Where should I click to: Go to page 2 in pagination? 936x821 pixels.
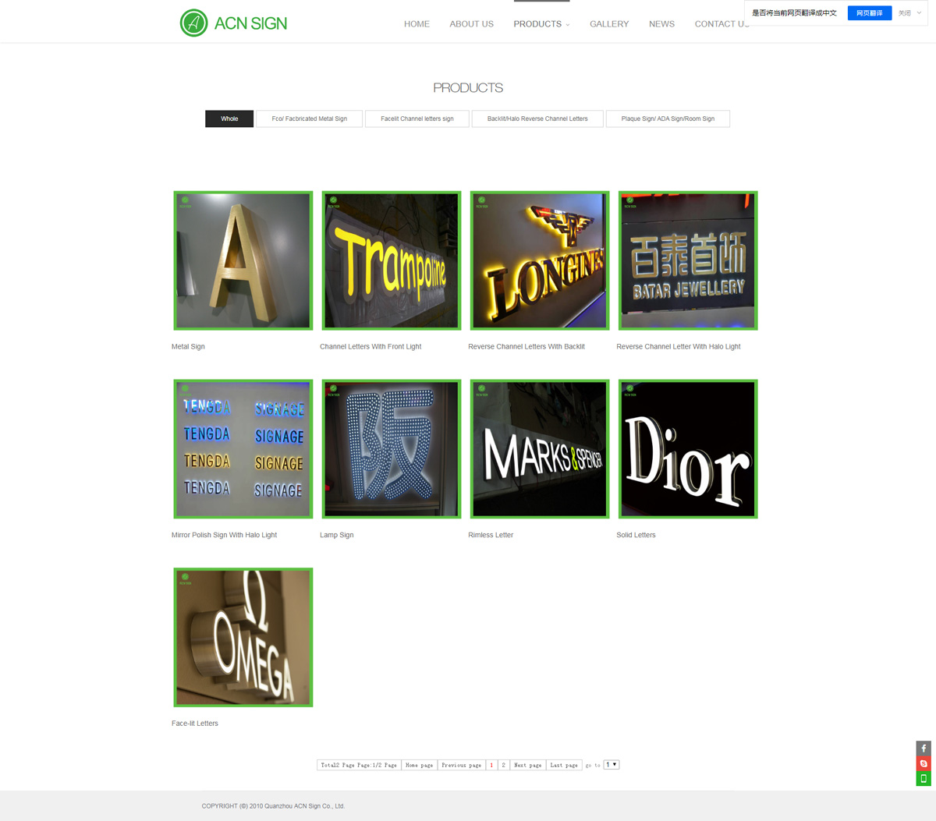(x=503, y=765)
